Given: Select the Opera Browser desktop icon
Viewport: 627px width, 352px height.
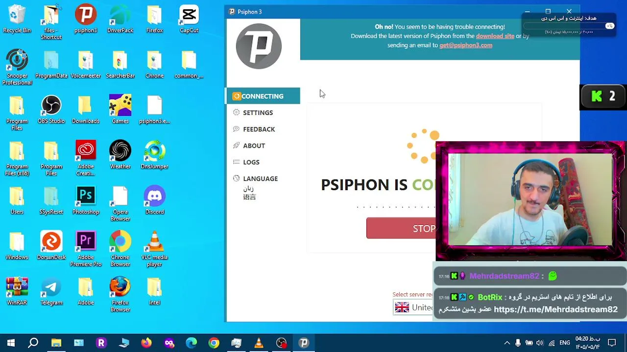Looking at the screenshot, I should 120,204.
